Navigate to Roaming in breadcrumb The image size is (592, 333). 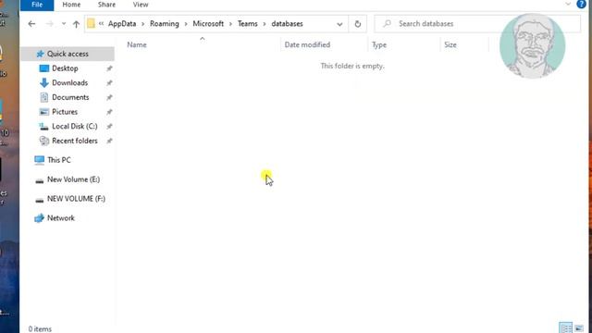point(165,23)
